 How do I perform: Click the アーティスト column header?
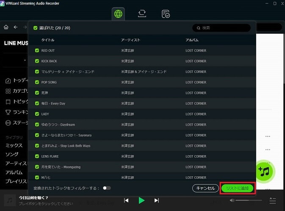[130, 40]
